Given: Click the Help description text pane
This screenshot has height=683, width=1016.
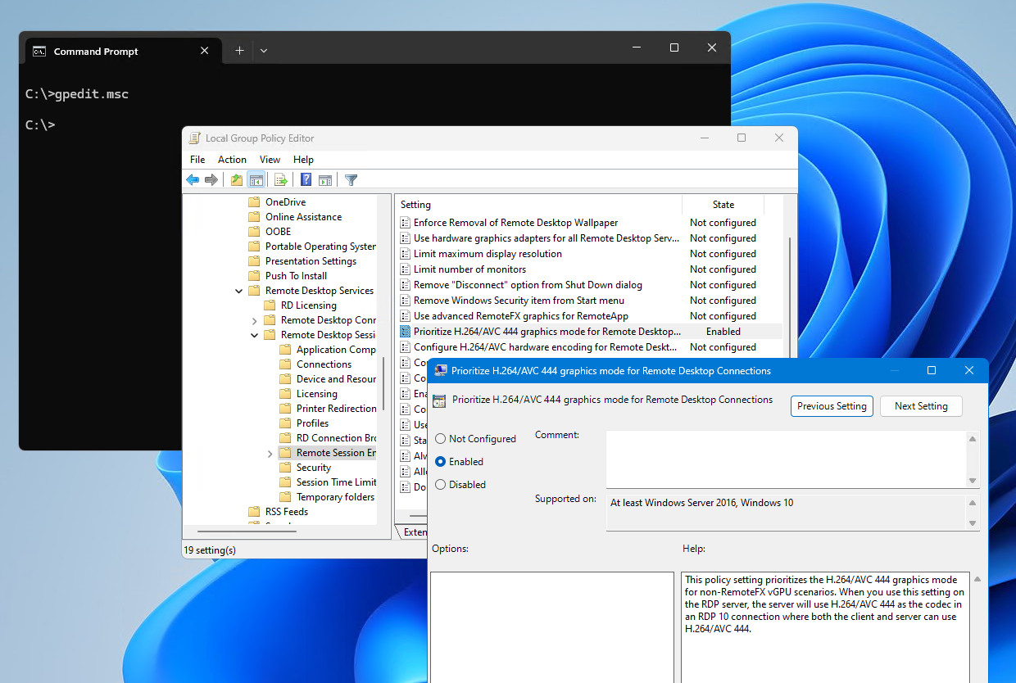Looking at the screenshot, I should tap(825, 627).
